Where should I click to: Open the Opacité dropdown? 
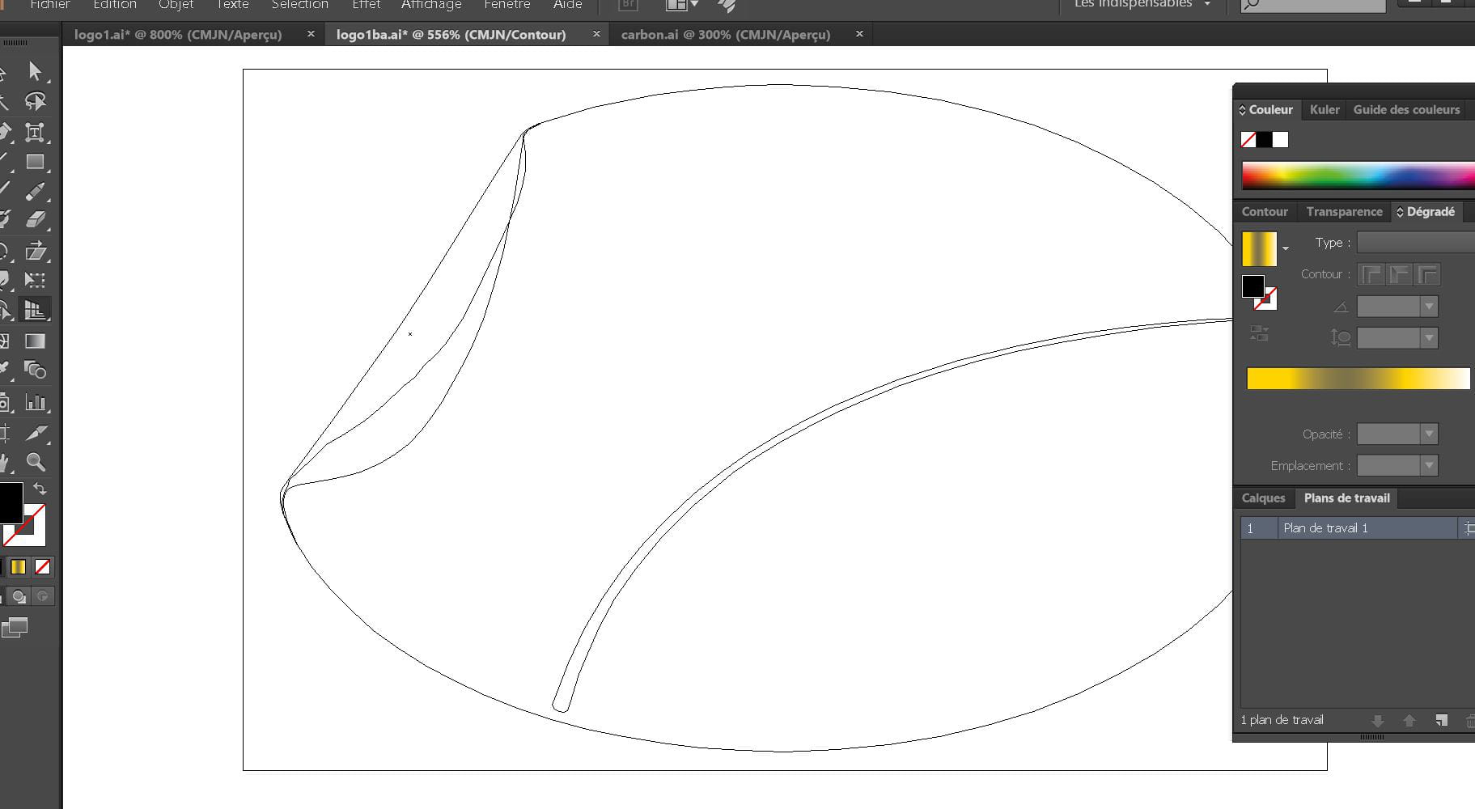pos(1429,434)
